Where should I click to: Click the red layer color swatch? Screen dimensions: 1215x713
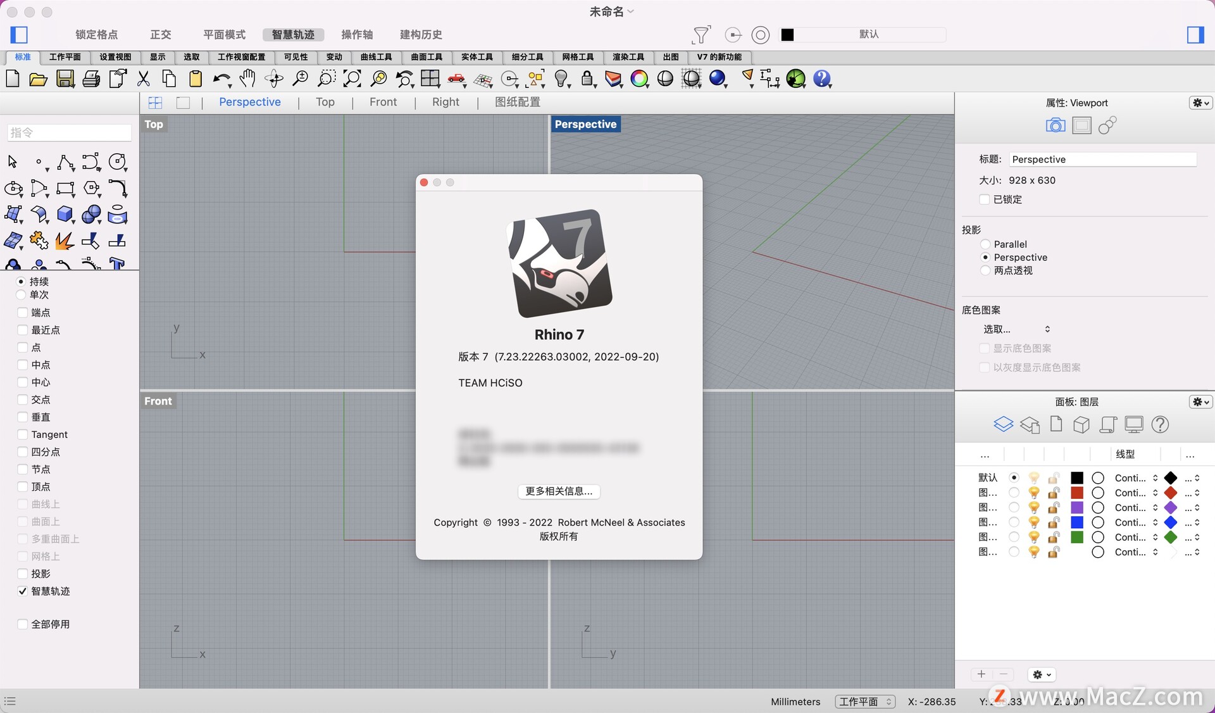pyautogui.click(x=1077, y=493)
